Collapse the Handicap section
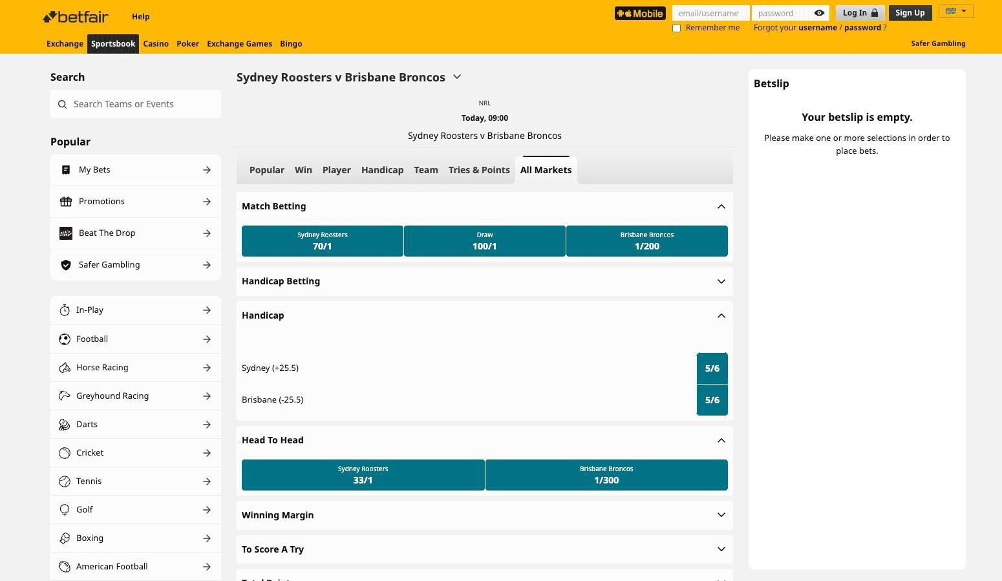This screenshot has width=1002, height=581. coord(721,316)
